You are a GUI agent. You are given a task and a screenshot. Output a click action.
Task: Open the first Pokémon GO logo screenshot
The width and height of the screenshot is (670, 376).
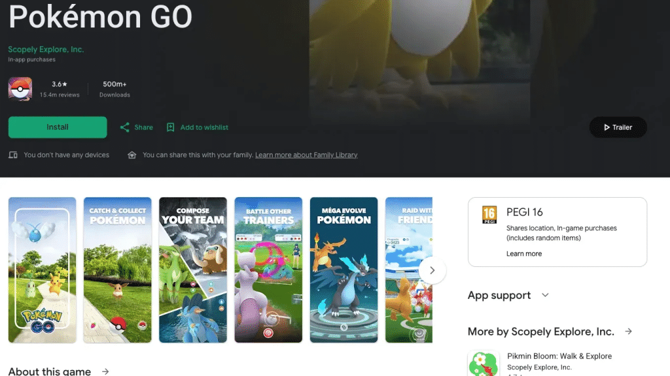(x=43, y=270)
